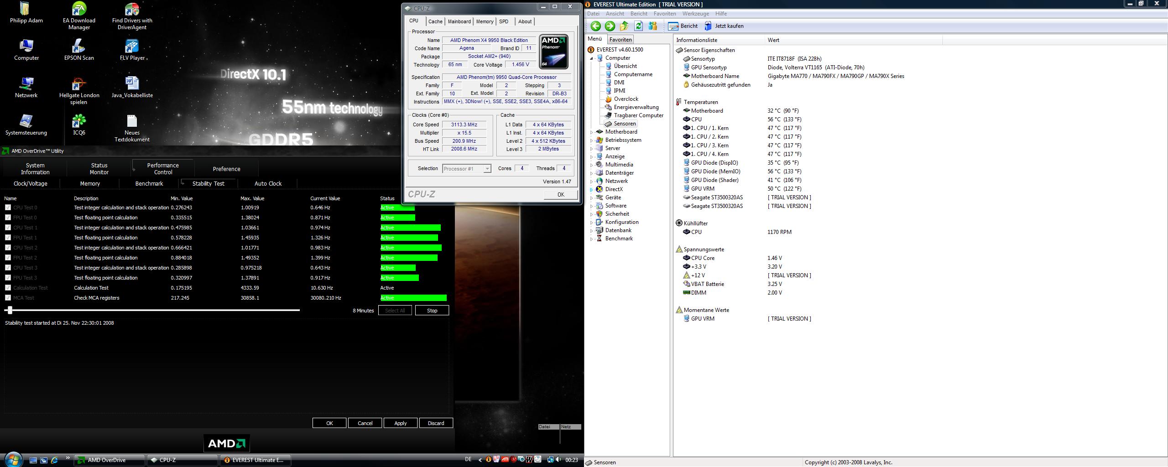This screenshot has height=467, width=1168.
Task: Click the Refresh icon in EVEREST toolbar
Action: coord(639,26)
